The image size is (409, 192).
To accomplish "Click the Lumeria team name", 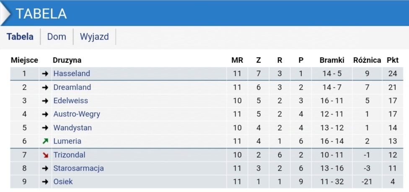I will point(67,141).
